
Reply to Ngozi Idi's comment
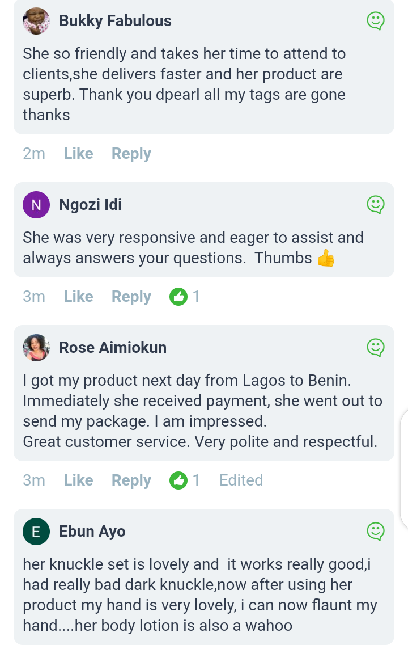(x=131, y=297)
